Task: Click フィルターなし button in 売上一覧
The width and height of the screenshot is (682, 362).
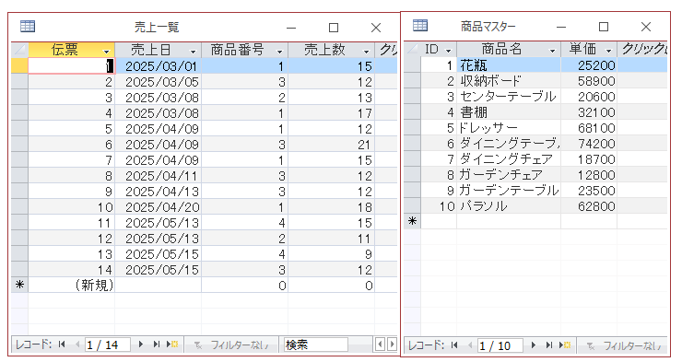Action: 232,344
